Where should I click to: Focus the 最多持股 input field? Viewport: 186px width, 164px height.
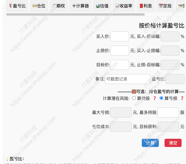168,113
